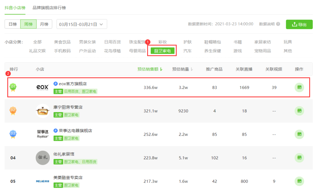Click the 800 related livestreams value
This screenshot has height=193, width=316.
click(244, 181)
